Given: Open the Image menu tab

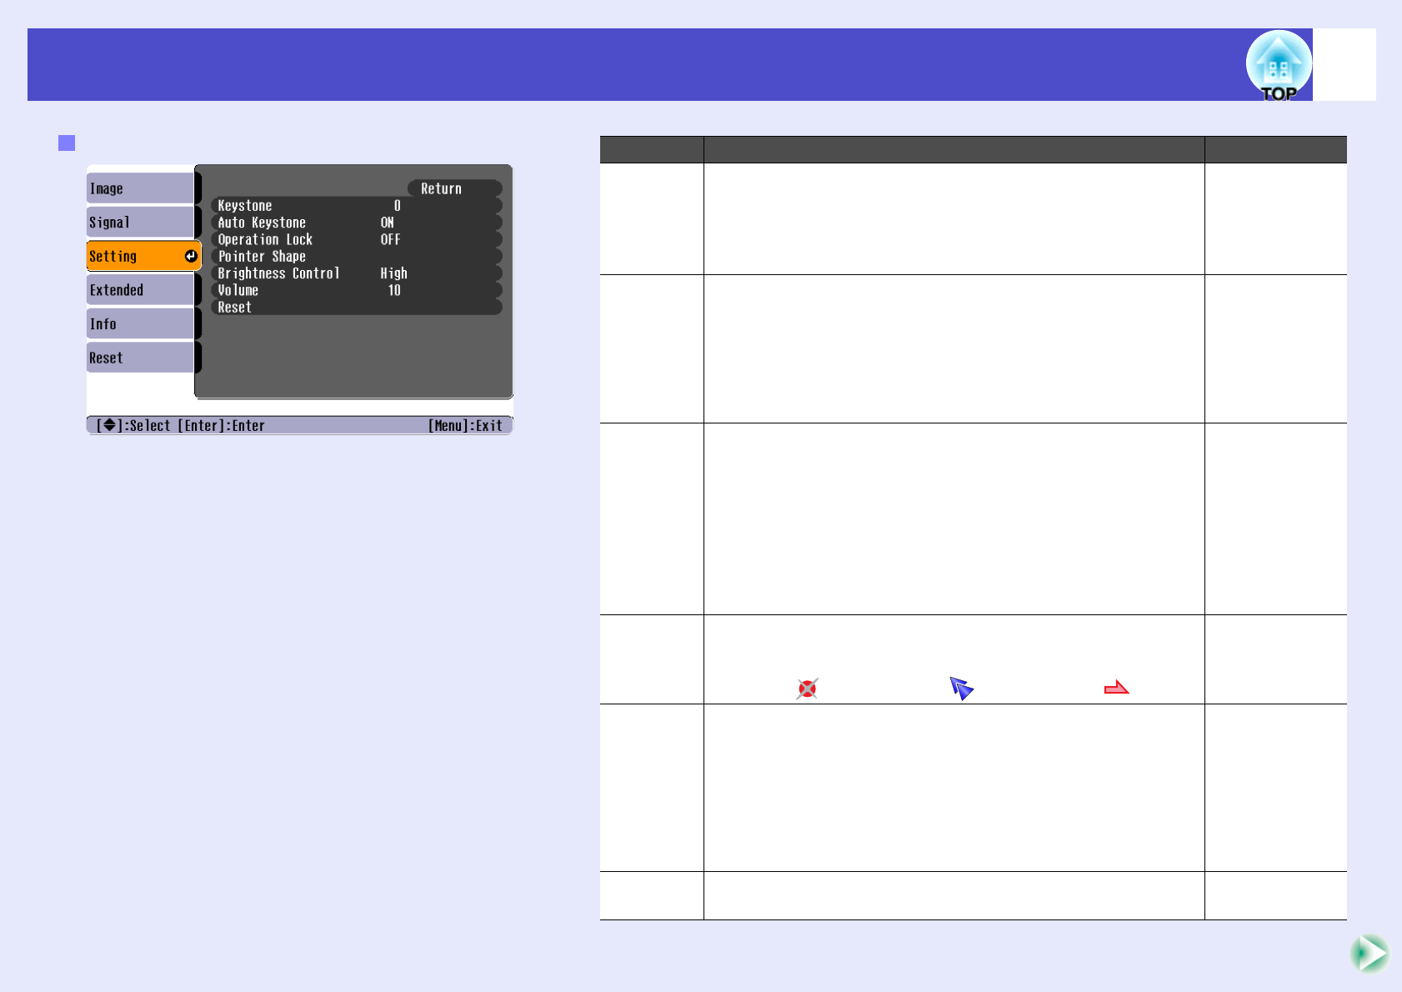Looking at the screenshot, I should click(140, 188).
